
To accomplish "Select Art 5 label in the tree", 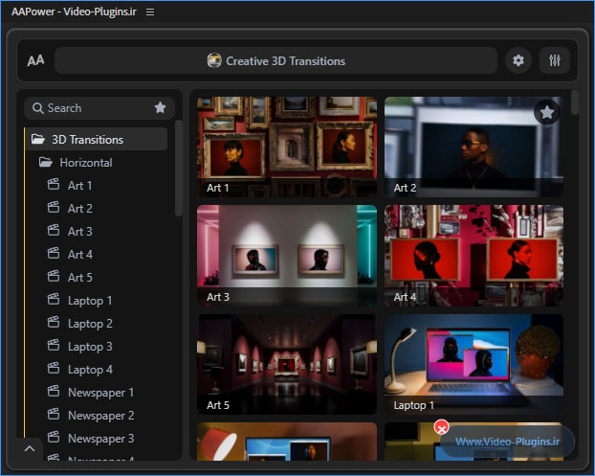I will [80, 278].
